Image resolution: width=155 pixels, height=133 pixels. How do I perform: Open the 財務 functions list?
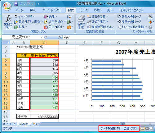coord(21,27)
